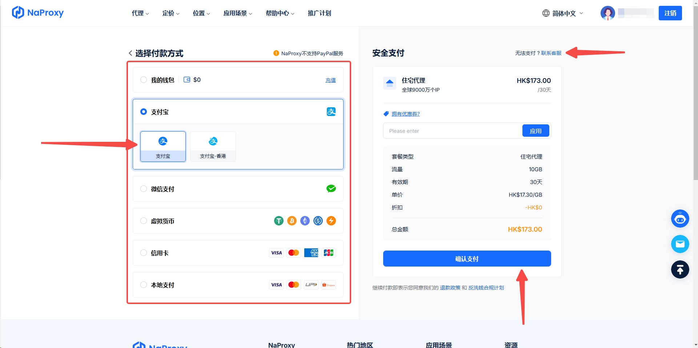This screenshot has width=698, height=348.
Task: Click the 充值 recharge link
Action: (330, 80)
